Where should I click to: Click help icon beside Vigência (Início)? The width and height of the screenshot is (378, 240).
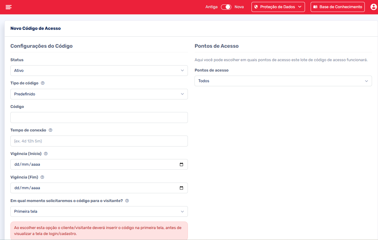pos(46,154)
